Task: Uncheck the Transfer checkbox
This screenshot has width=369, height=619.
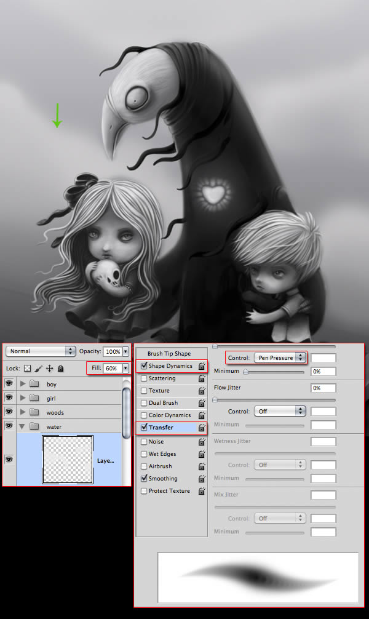Action: point(144,427)
